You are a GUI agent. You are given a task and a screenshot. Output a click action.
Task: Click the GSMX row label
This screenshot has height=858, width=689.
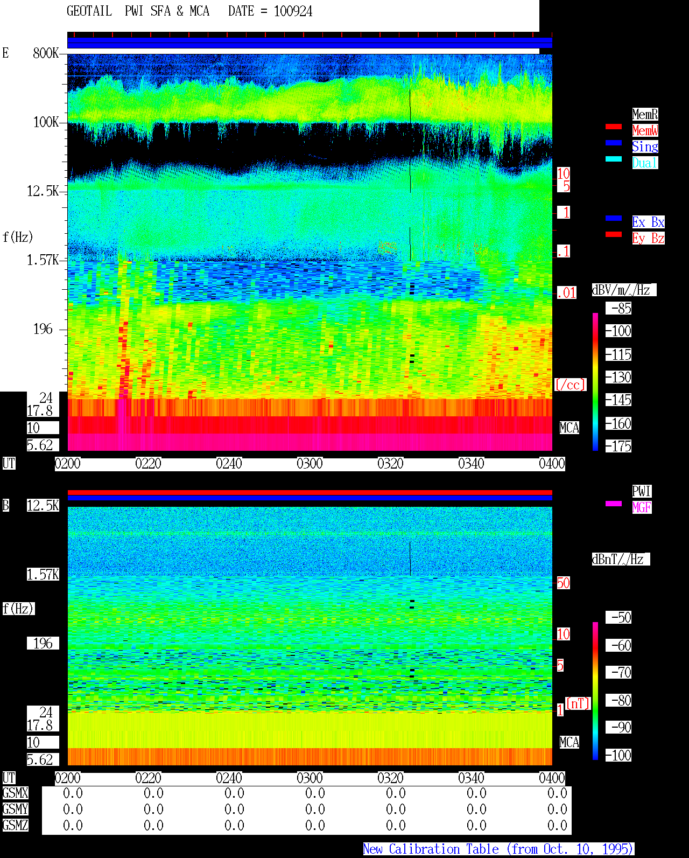[x=15, y=793]
